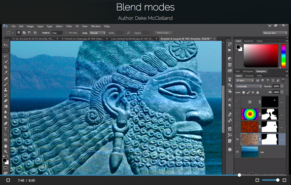Click the pixel layer filter icon
The height and width of the screenshot is (185, 291).
click(257, 80)
